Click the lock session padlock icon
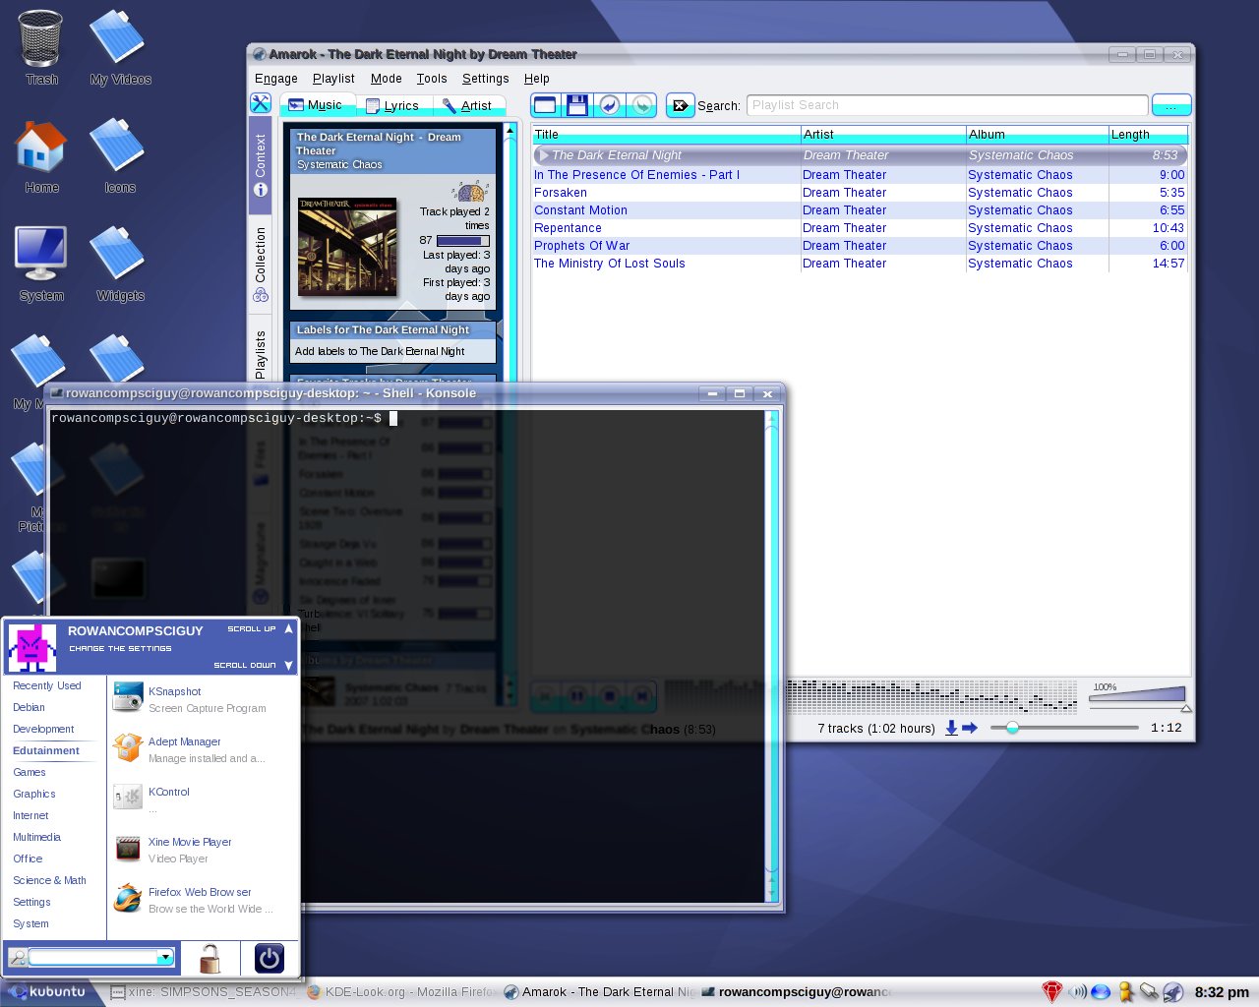This screenshot has height=1007, width=1259. (x=210, y=957)
